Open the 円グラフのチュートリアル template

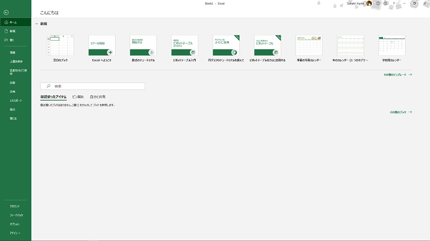226,48
